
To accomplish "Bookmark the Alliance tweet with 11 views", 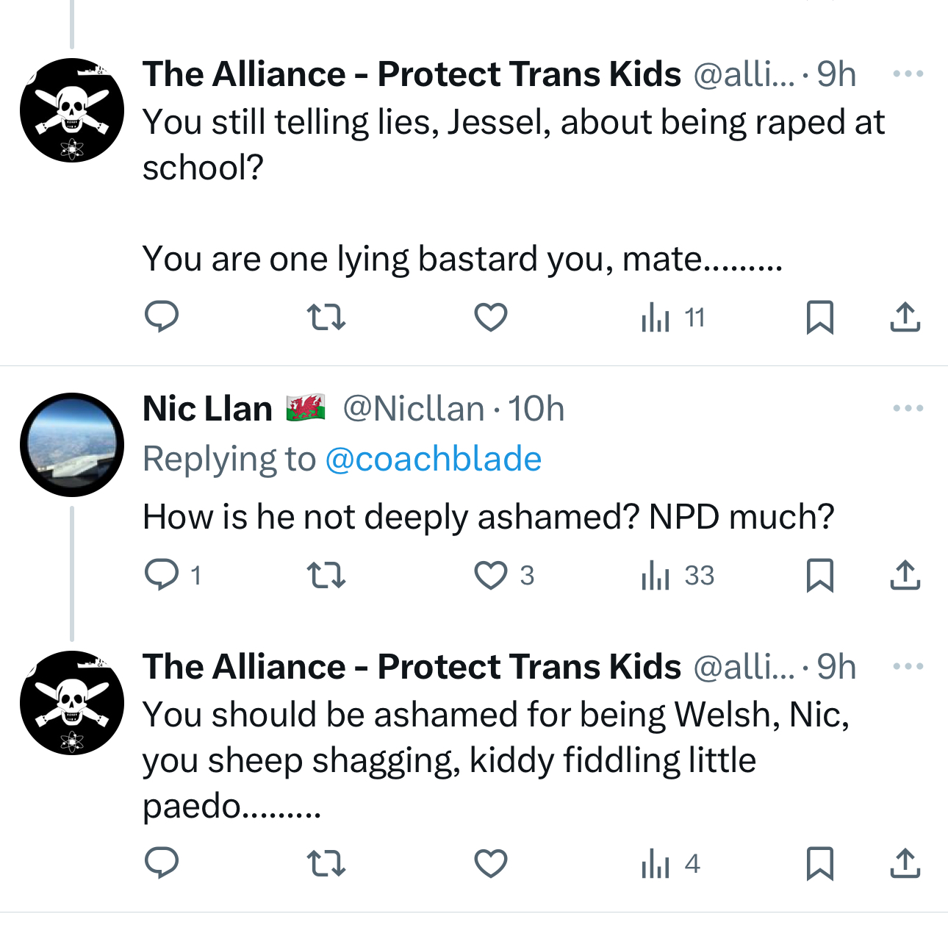I will 819,317.
